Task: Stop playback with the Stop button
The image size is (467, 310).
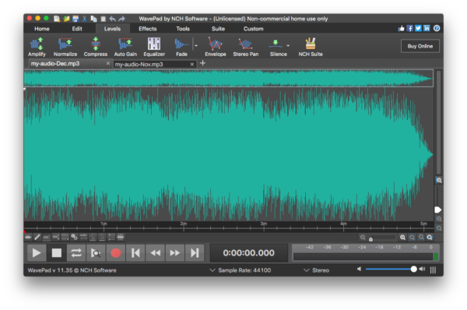Action: (x=56, y=253)
